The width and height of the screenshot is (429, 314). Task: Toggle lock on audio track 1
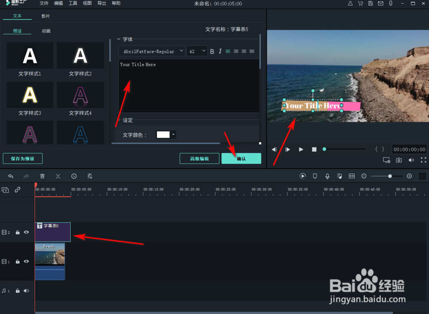(x=18, y=291)
